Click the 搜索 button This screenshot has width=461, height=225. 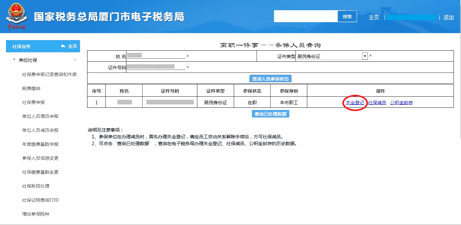coord(347,17)
